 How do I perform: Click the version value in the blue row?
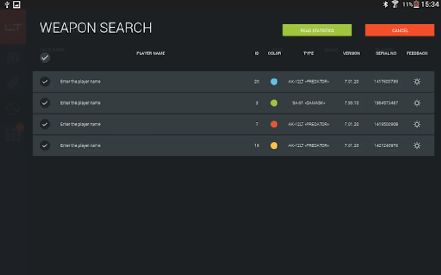pyautogui.click(x=352, y=82)
